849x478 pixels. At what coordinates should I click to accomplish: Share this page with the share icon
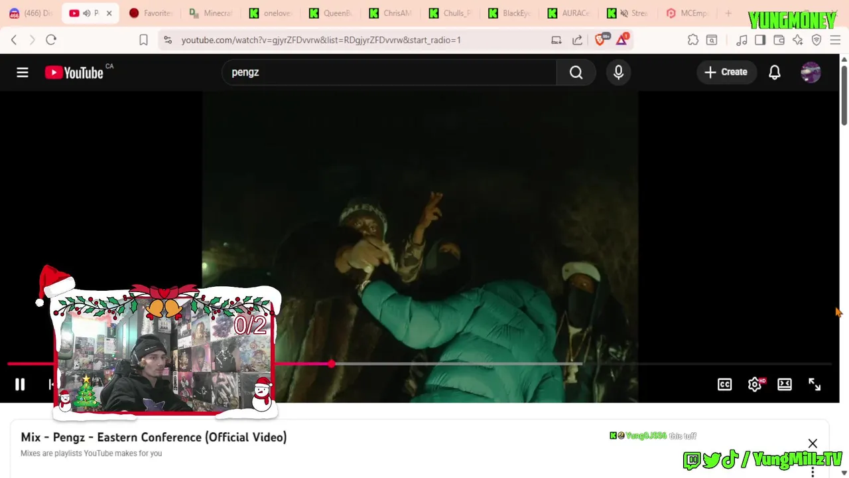pos(577,40)
